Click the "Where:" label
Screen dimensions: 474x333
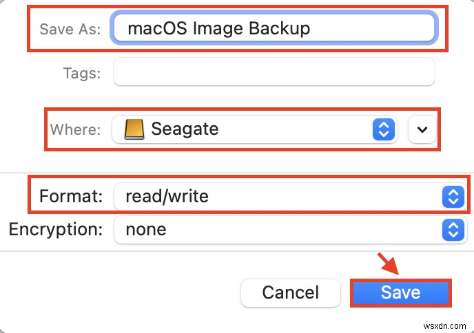[x=75, y=129]
